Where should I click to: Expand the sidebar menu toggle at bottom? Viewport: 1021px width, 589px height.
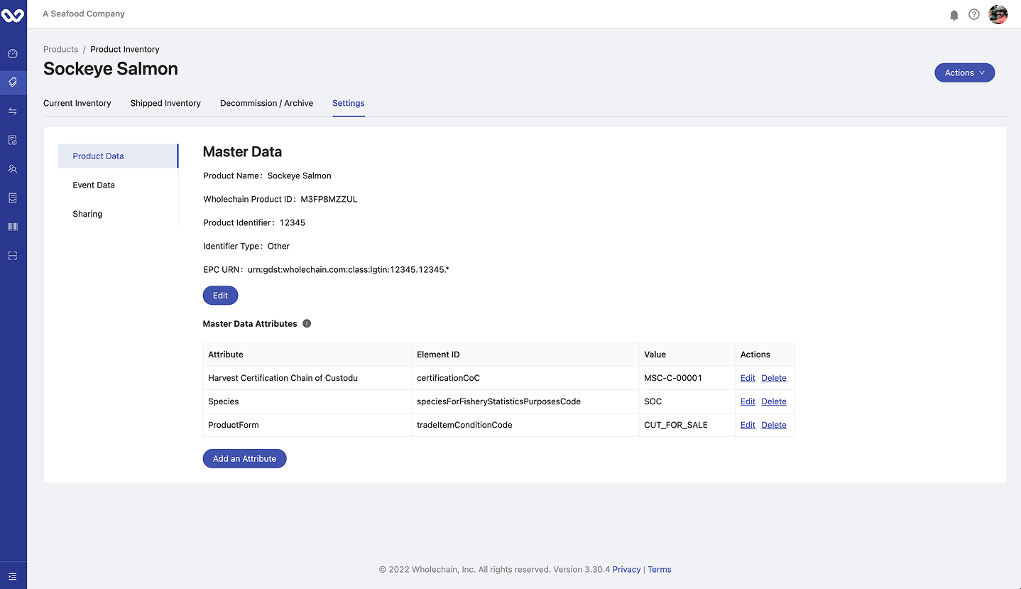(x=13, y=576)
